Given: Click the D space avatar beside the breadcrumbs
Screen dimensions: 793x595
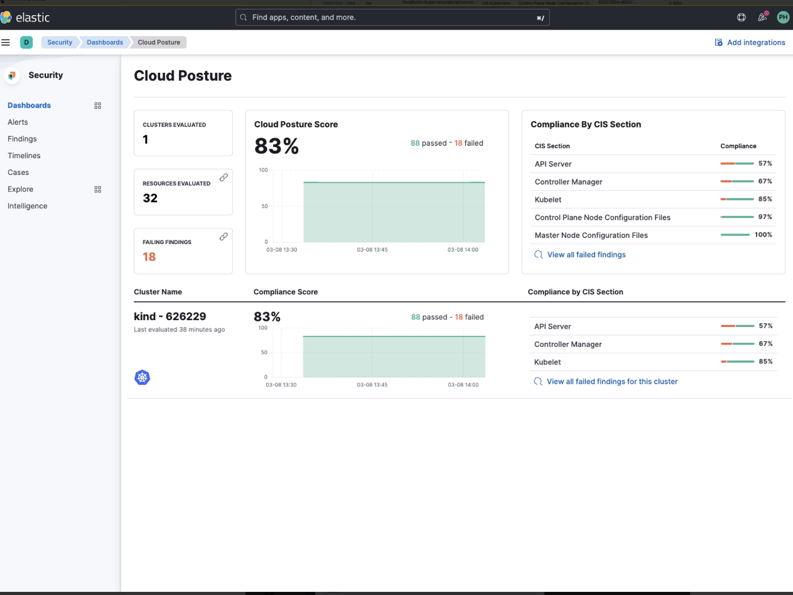Looking at the screenshot, I should [x=26, y=42].
